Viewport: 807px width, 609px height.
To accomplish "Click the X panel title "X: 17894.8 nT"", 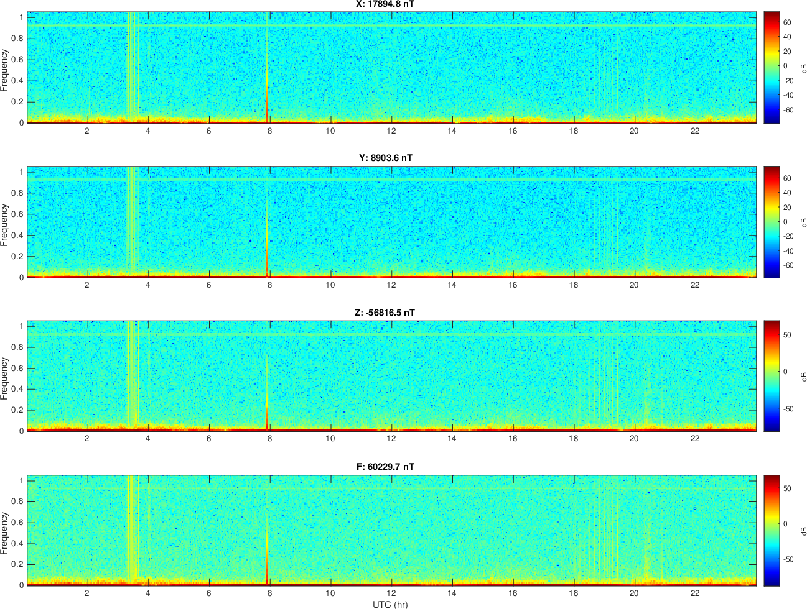I will click(x=385, y=4).
